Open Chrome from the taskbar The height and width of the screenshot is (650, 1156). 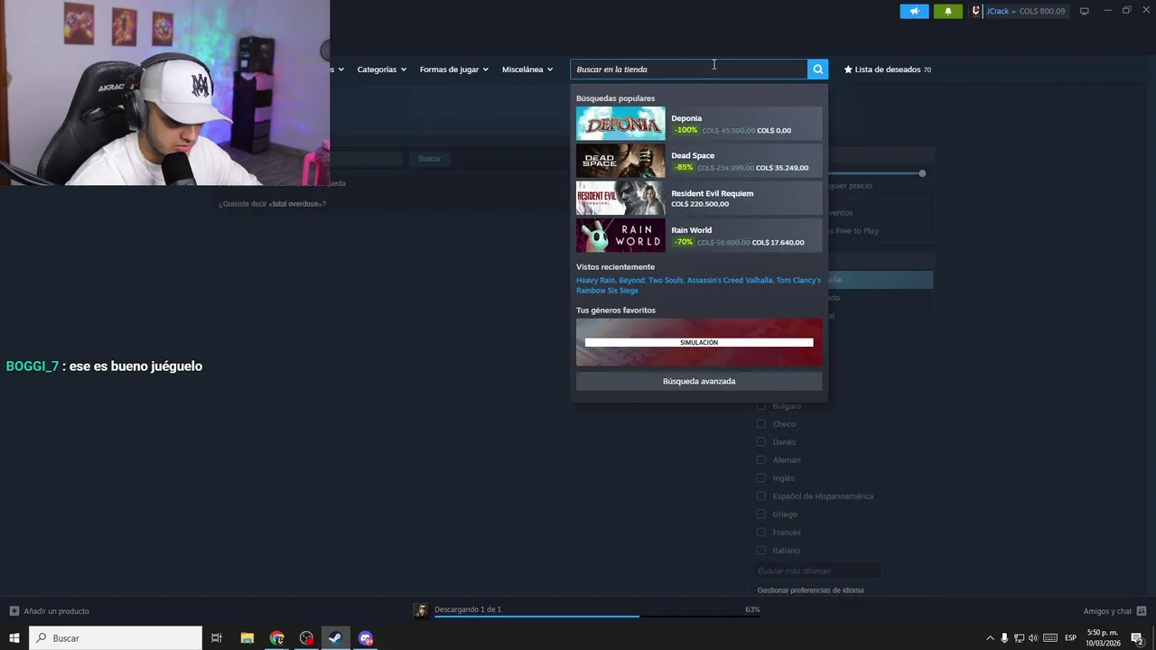point(276,638)
